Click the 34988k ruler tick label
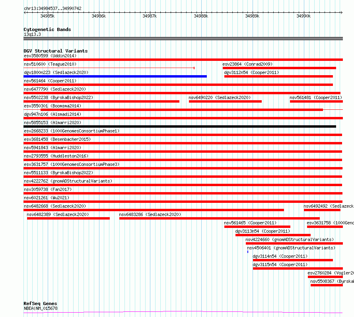Image resolution: width=354 pixels, height=317 pixels. pos(201,16)
